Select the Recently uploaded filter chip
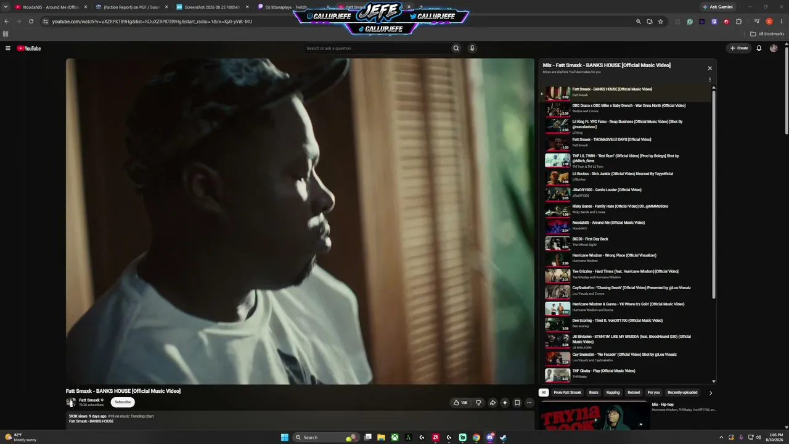This screenshot has width=789, height=444. (x=682, y=393)
